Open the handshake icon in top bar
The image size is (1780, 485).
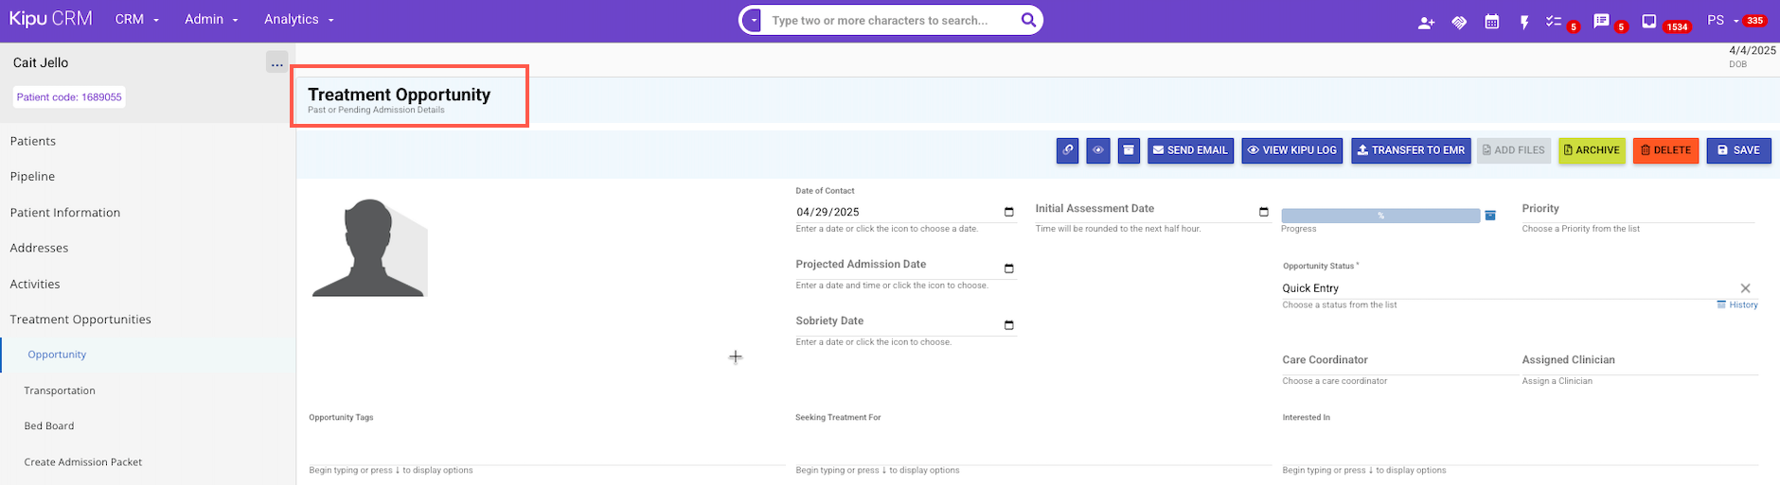point(1459,22)
